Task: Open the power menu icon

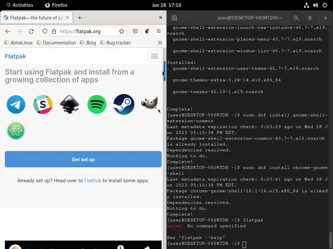Action: click(x=325, y=5)
